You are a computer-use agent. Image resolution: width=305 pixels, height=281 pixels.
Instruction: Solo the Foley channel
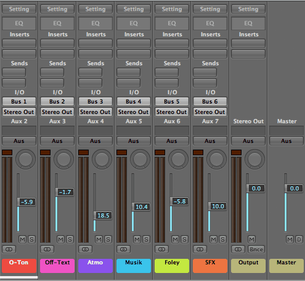(x=184, y=239)
